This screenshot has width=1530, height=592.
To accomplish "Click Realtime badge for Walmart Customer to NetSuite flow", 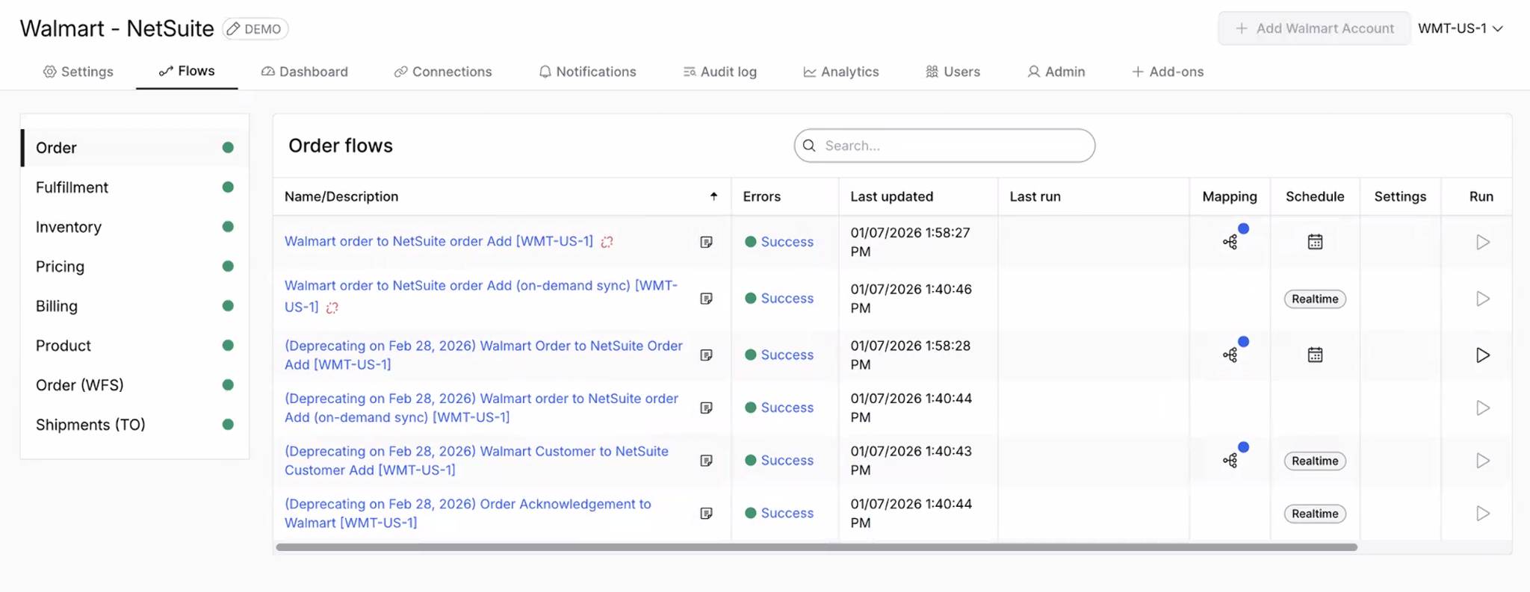I will coord(1315,461).
